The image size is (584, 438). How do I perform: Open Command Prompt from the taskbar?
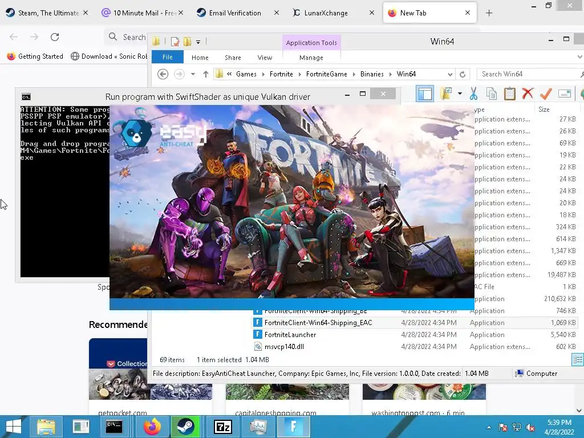pyautogui.click(x=113, y=427)
